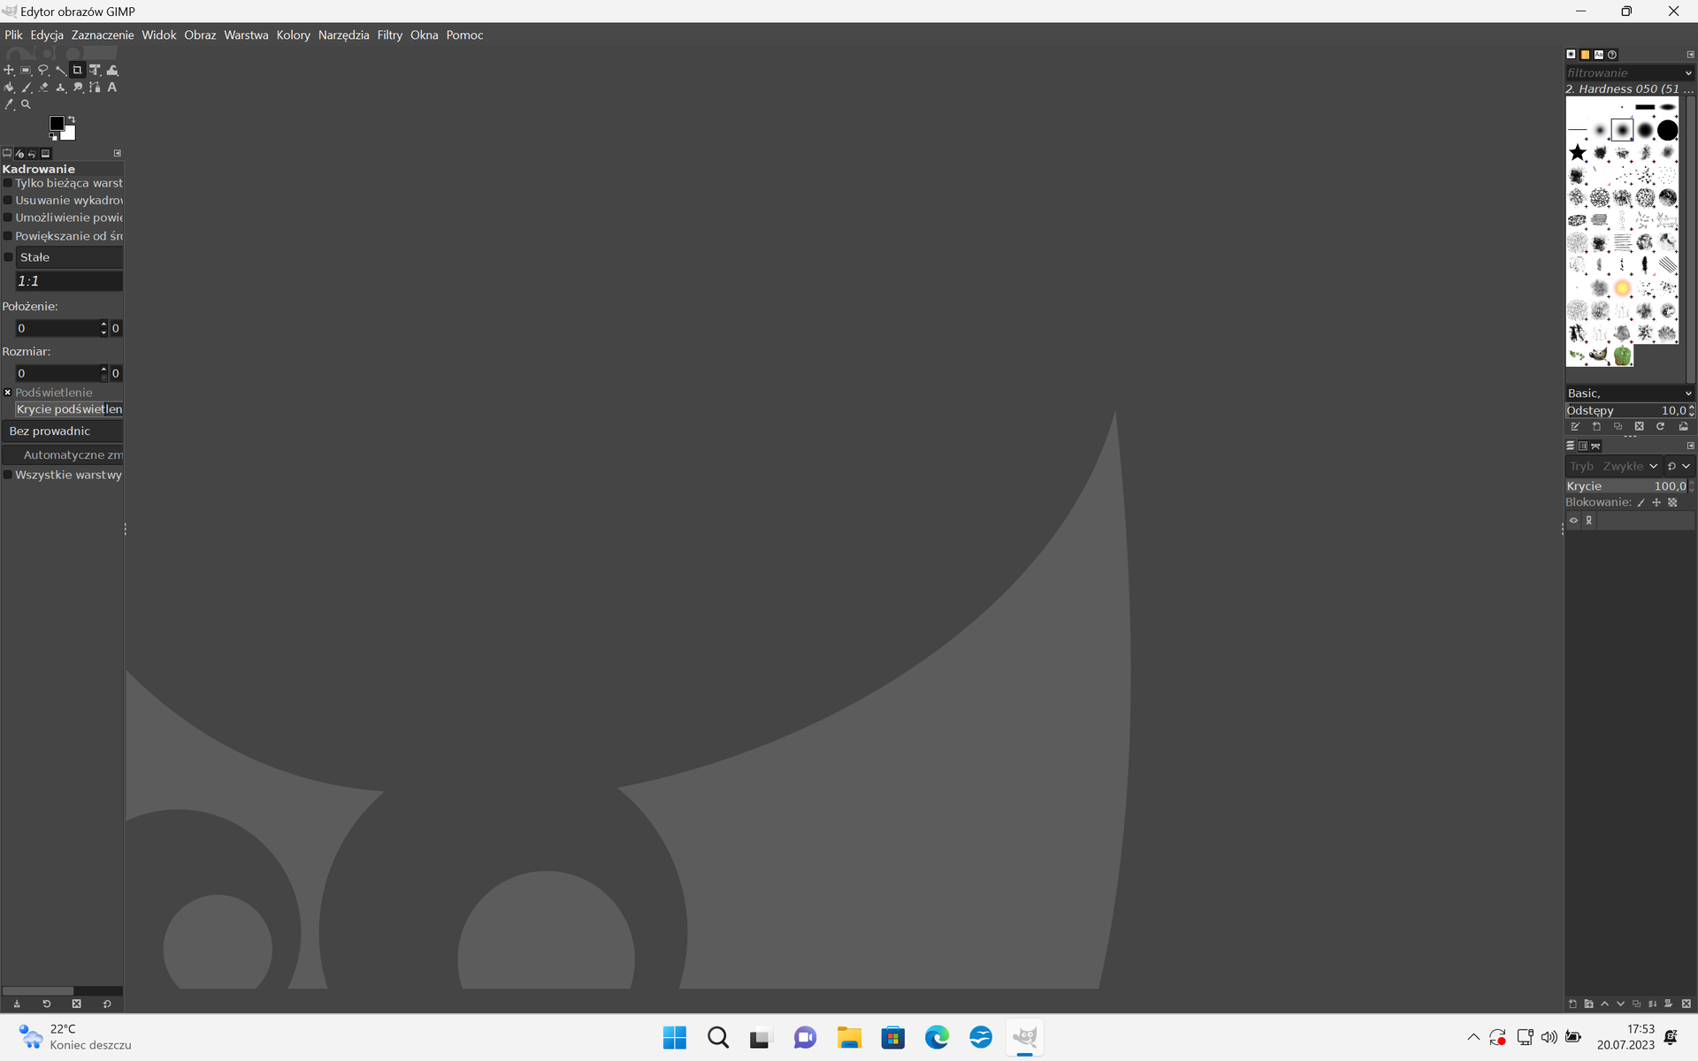Image resolution: width=1698 pixels, height=1061 pixels.
Task: Select the Free Select lasso tool
Action: pyautogui.click(x=42, y=70)
